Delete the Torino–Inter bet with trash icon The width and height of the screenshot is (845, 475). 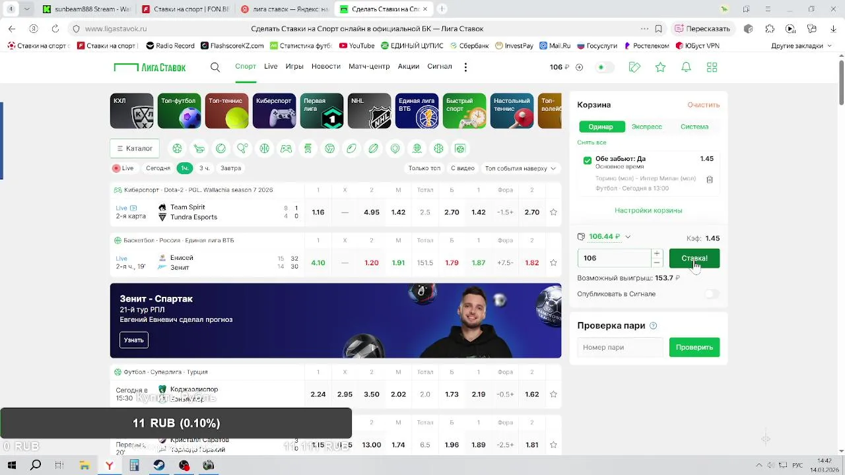coord(710,179)
